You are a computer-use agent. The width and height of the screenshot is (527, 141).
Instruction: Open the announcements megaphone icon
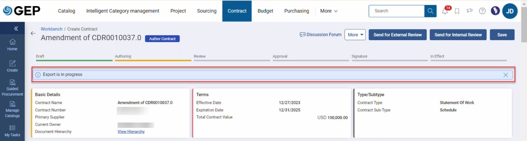(x=469, y=11)
